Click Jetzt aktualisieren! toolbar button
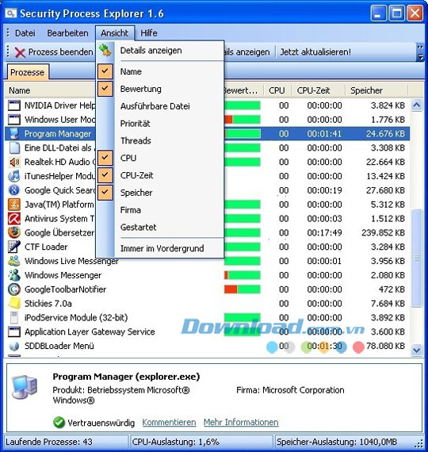 tap(315, 52)
